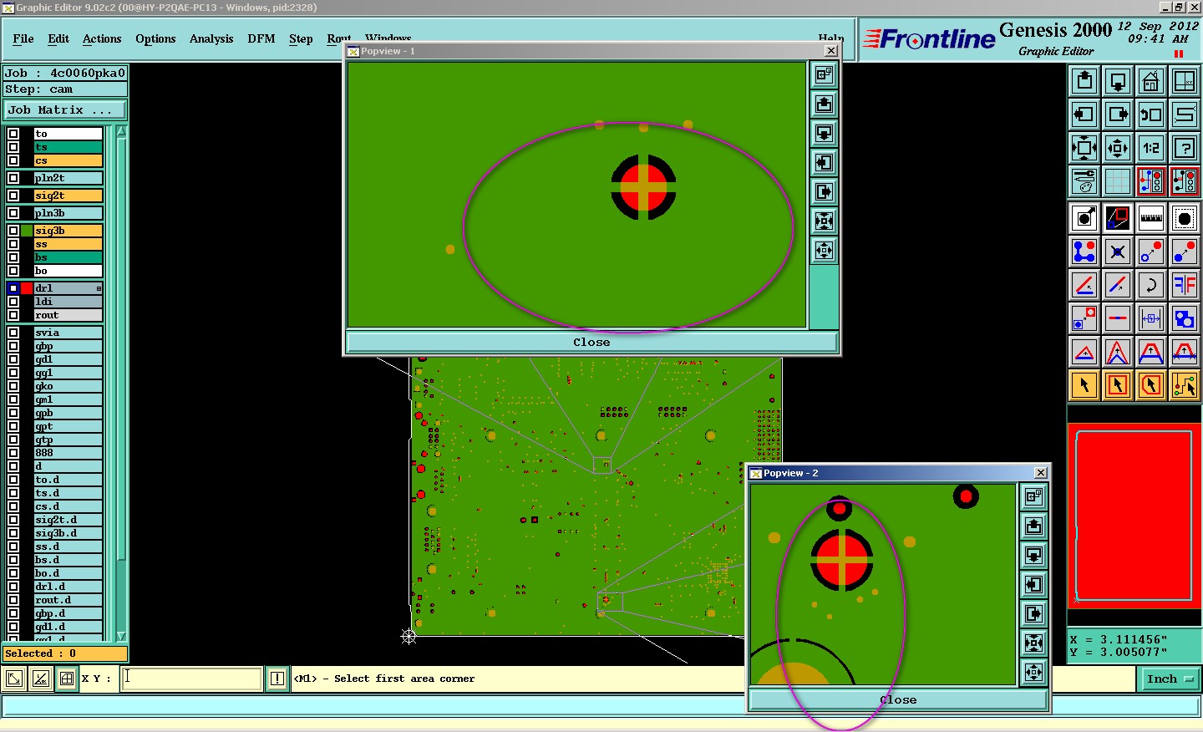Screen dimensions: 1203x732
Task: Click the pan down icon in right toolbar
Action: (1118, 81)
